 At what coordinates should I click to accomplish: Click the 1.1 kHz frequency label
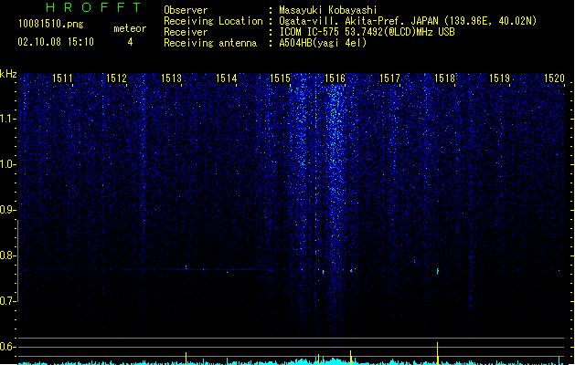[x=7, y=119]
